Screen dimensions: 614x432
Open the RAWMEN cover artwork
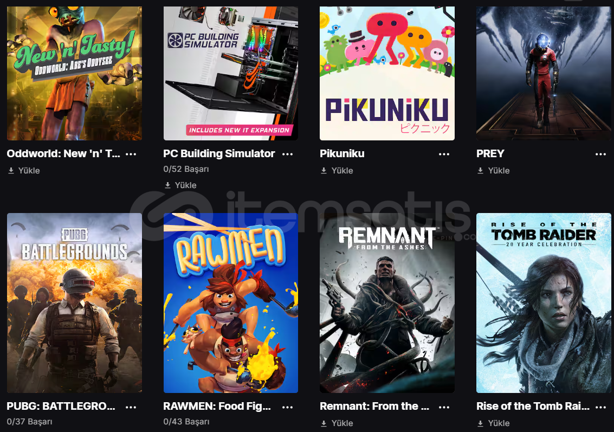click(x=231, y=303)
